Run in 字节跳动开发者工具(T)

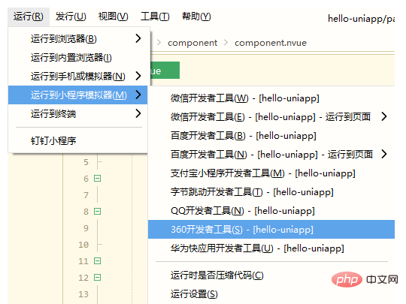point(271,192)
